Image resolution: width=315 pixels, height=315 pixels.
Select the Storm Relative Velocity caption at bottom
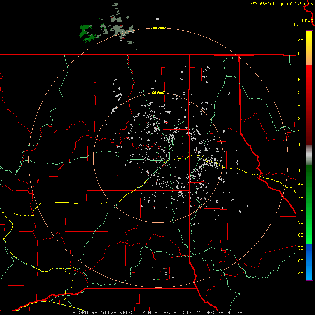tap(157, 313)
